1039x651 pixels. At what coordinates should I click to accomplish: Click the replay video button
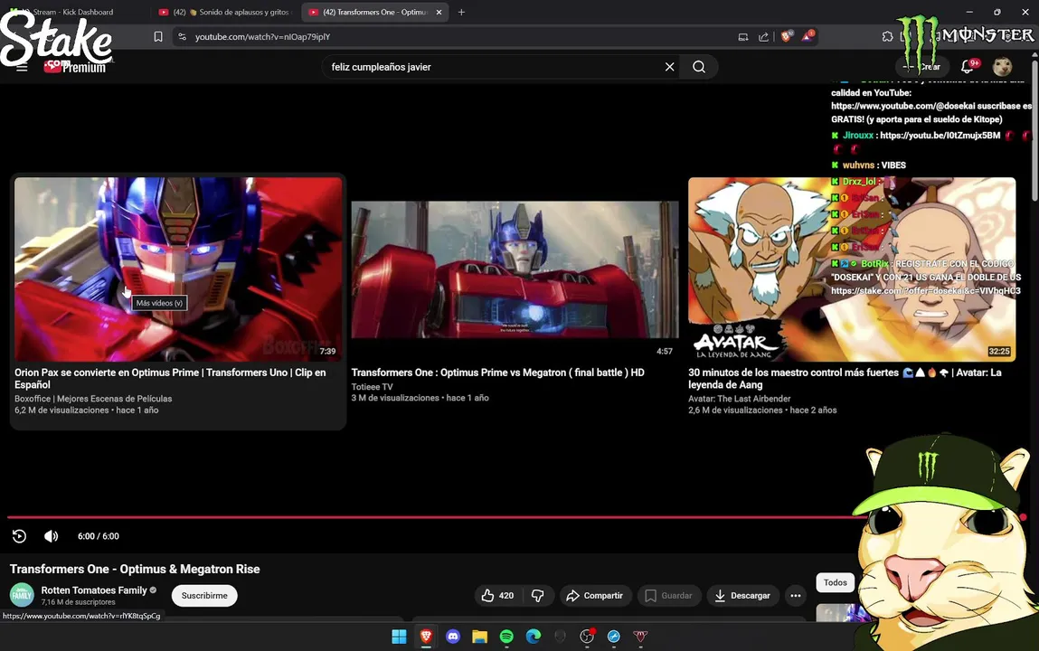click(19, 536)
